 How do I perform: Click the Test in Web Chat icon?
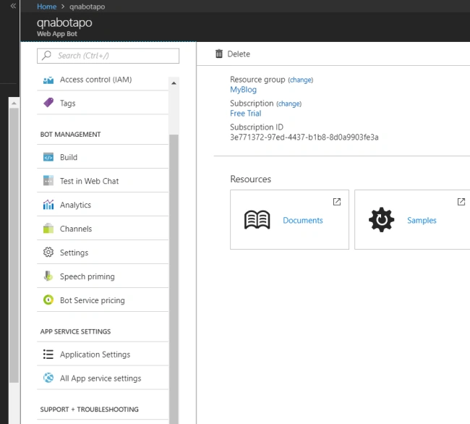click(x=48, y=181)
